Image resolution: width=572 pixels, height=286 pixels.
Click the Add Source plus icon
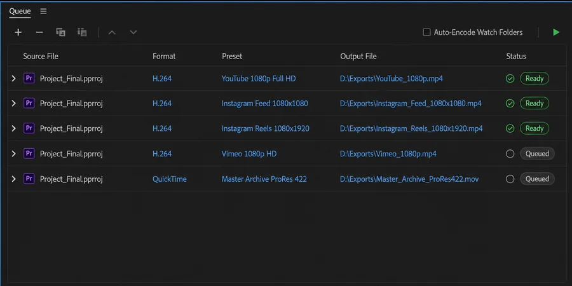click(18, 32)
